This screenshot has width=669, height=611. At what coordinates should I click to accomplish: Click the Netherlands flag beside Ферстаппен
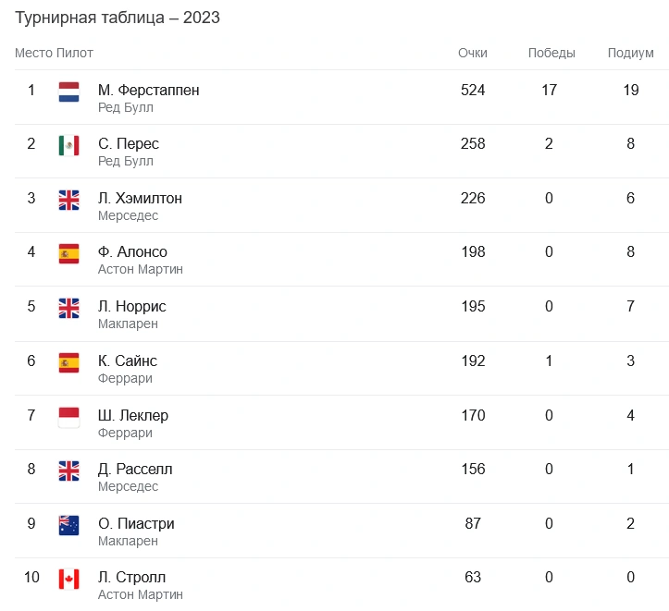click(68, 92)
